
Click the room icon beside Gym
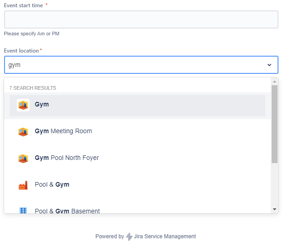(x=23, y=105)
